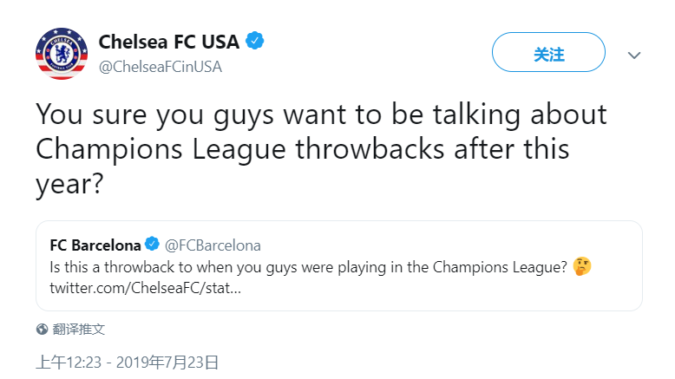Open the Chelsea FC USA display name
This screenshot has width=675, height=379.
pos(168,42)
